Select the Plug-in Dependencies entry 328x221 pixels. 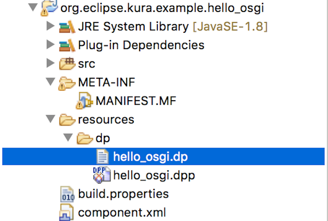[141, 45]
